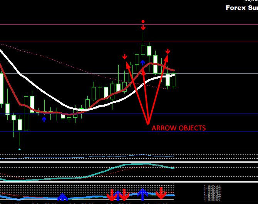
Task: Select the bottom indicator blue arrow between two red arrows
Action: tap(118, 196)
